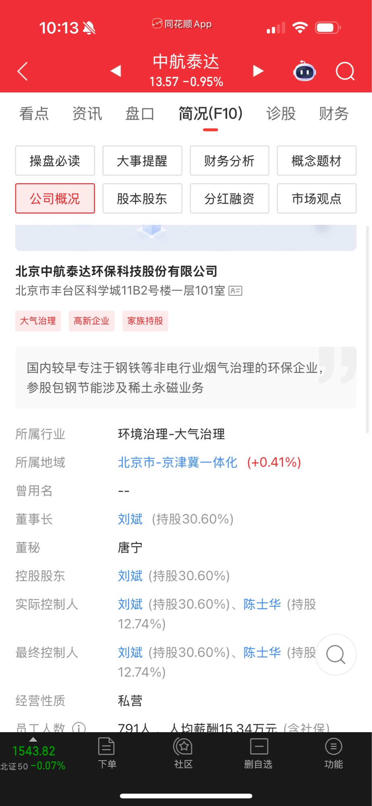Expand the 北证50 index bar

coord(33,754)
